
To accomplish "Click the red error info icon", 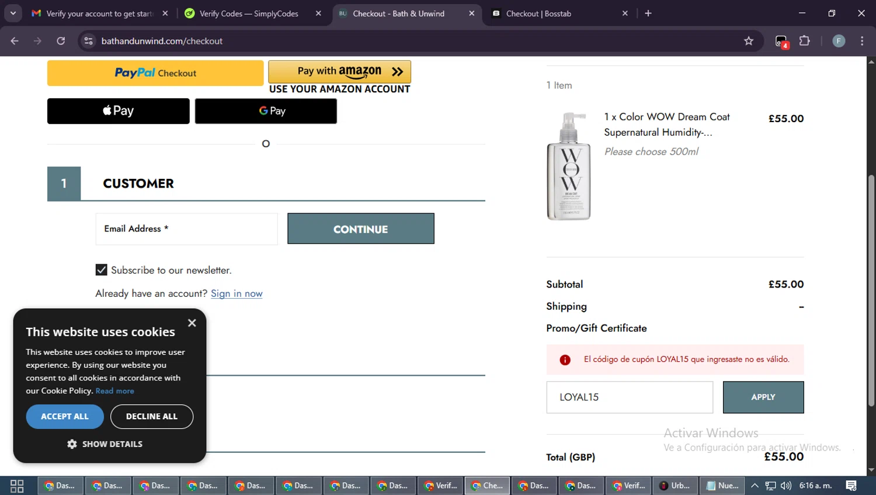I will [565, 360].
